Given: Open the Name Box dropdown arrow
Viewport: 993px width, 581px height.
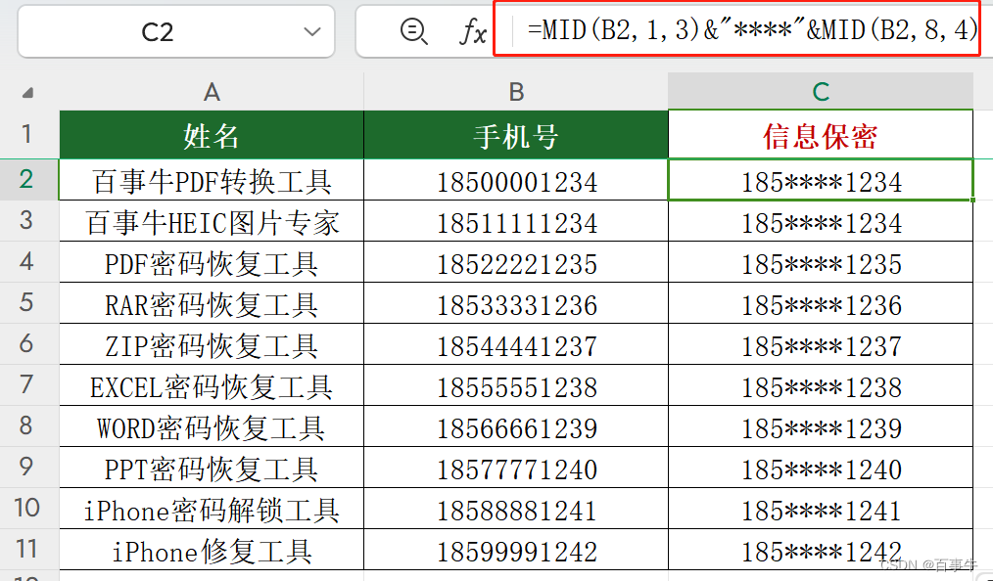Looking at the screenshot, I should coord(311,31).
